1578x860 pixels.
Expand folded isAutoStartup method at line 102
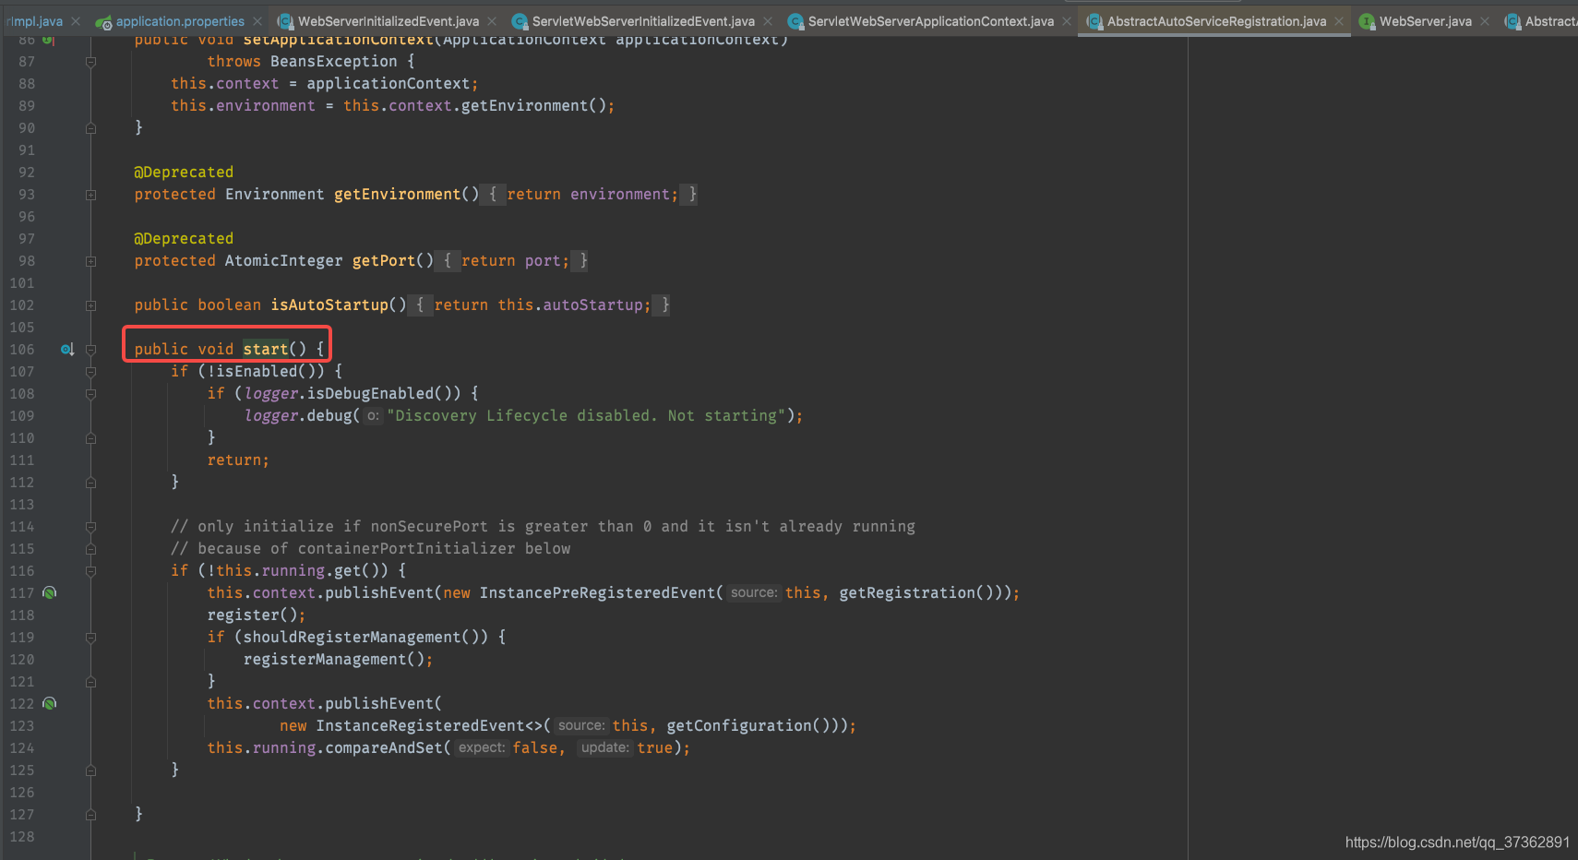[90, 305]
